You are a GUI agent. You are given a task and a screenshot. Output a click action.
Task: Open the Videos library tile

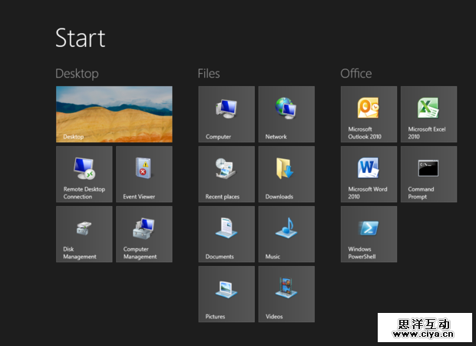(x=286, y=294)
